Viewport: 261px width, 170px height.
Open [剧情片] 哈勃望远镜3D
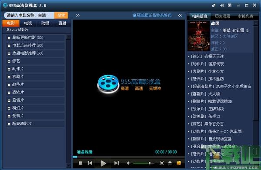click(211, 101)
